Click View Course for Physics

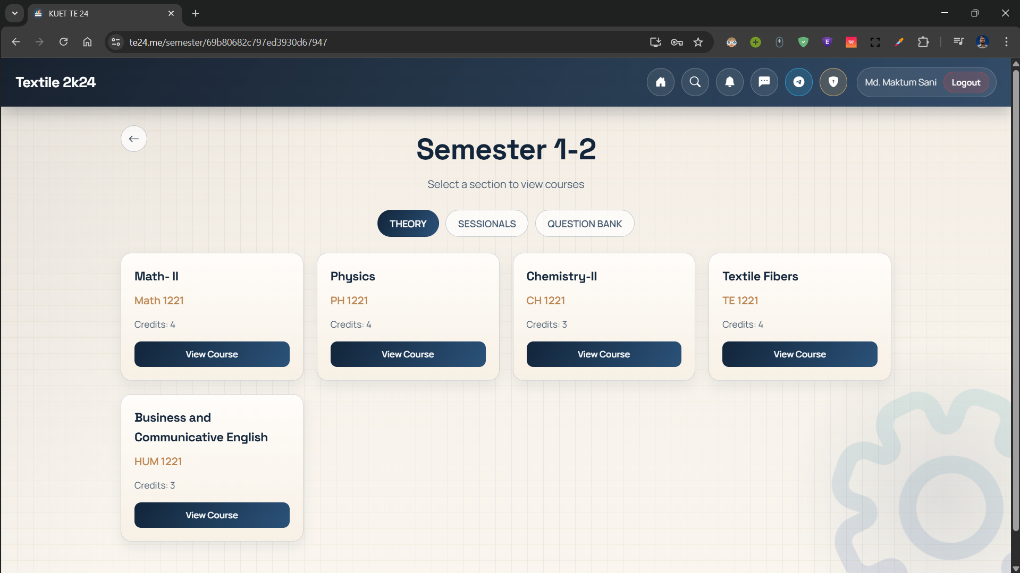tap(408, 354)
